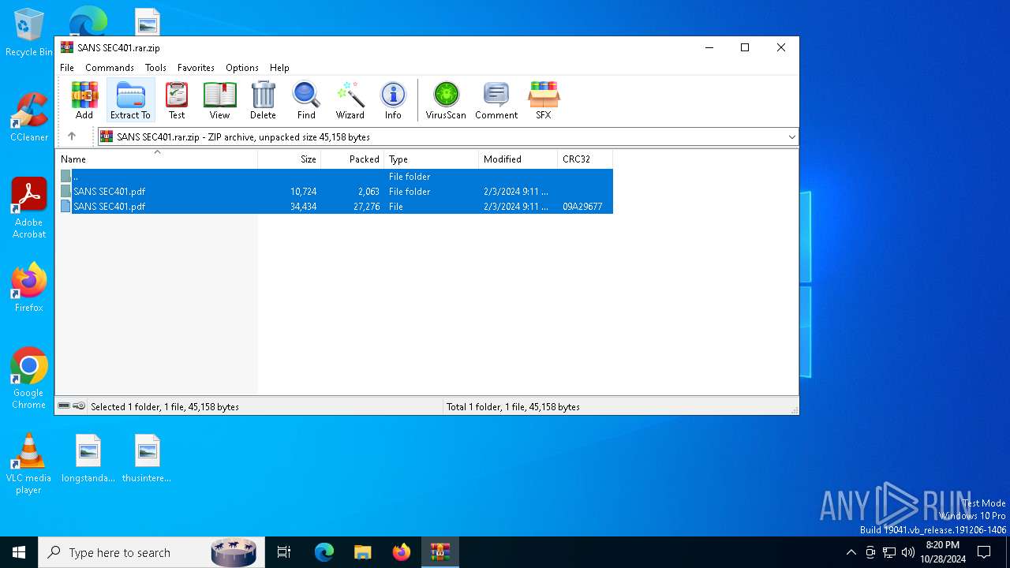Click the 34,434 size value
The image size is (1010, 568).
303,207
